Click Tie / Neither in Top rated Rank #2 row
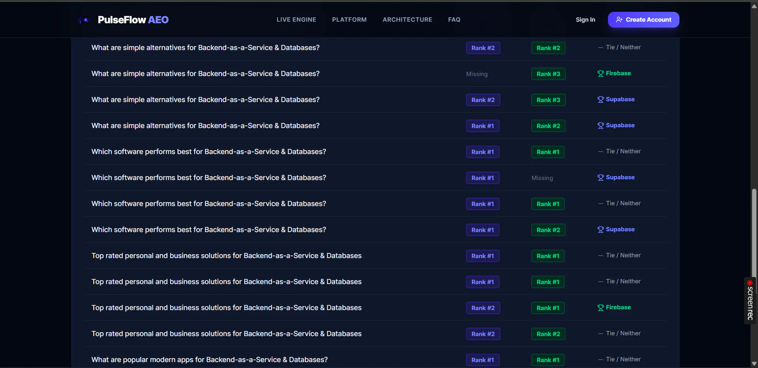Screen dimensions: 758x368 (x=619, y=333)
